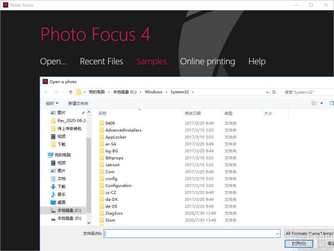Expand breadcrumb chevron after Windows
This screenshot has height=251, width=334.
[x=166, y=92]
